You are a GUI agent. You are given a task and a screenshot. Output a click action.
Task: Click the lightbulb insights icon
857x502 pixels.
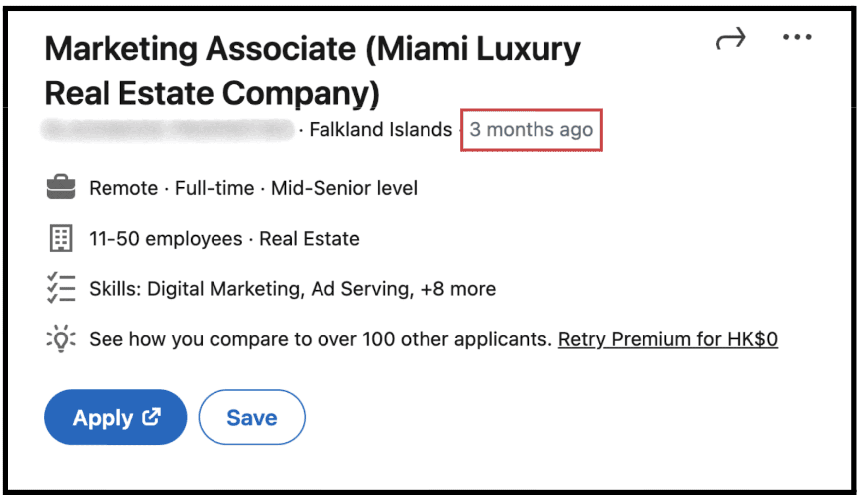click(61, 339)
